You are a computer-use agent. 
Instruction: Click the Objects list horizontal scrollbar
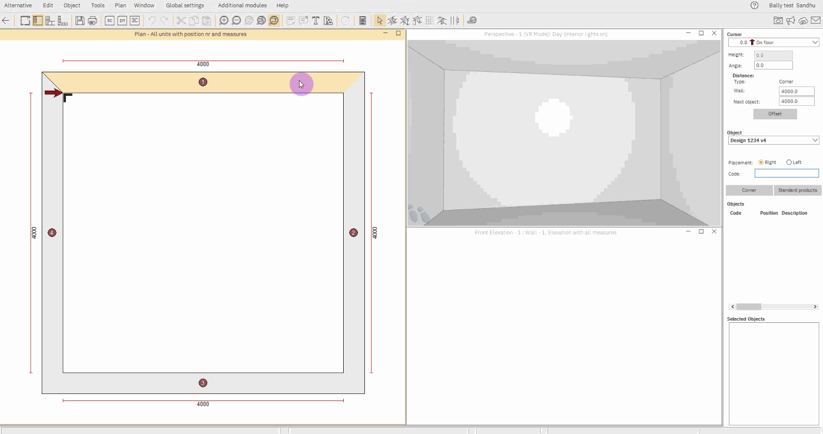click(774, 307)
